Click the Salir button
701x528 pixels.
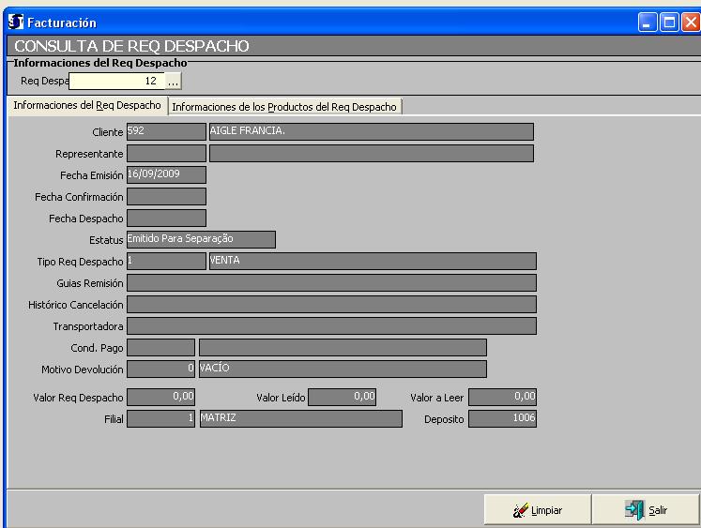(645, 510)
